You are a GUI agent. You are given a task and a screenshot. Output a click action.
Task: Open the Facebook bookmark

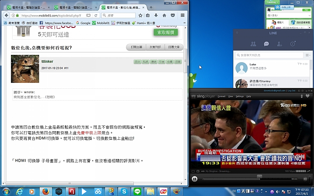coord(56,23)
